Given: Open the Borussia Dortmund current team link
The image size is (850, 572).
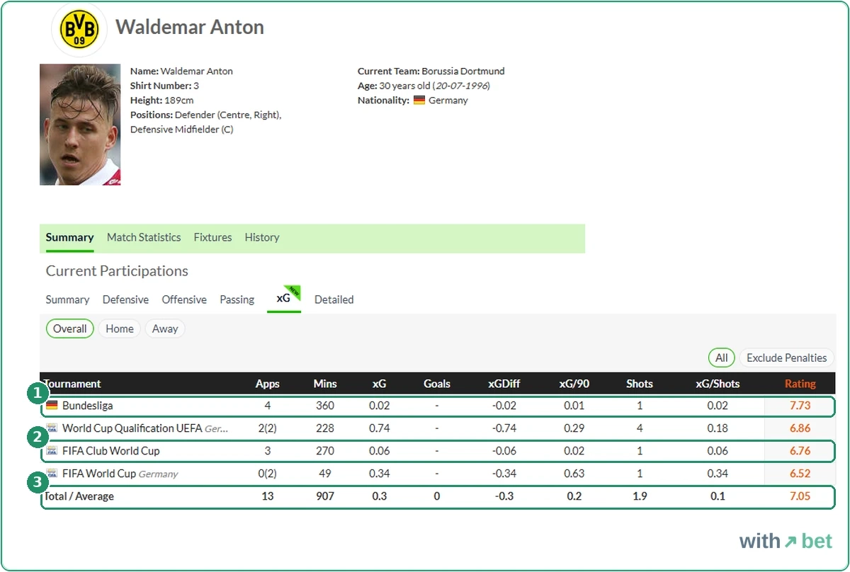Looking at the screenshot, I should (463, 71).
